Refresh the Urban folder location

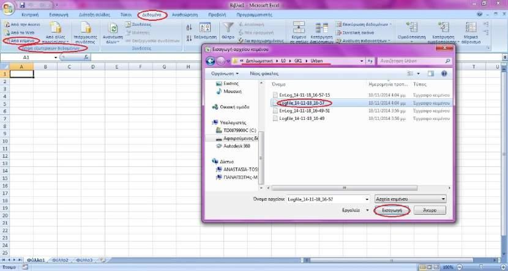[370, 61]
